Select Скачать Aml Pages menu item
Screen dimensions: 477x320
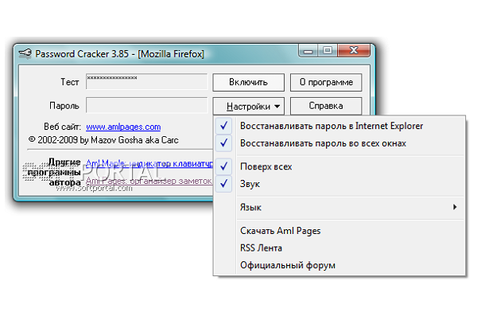339,231
